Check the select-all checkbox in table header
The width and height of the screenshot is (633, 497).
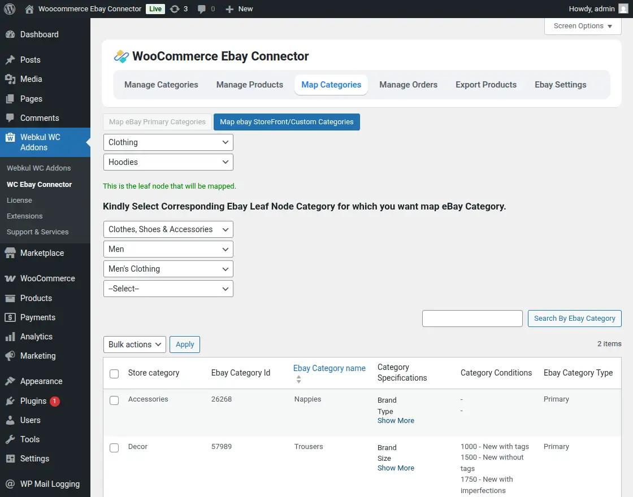(x=114, y=373)
